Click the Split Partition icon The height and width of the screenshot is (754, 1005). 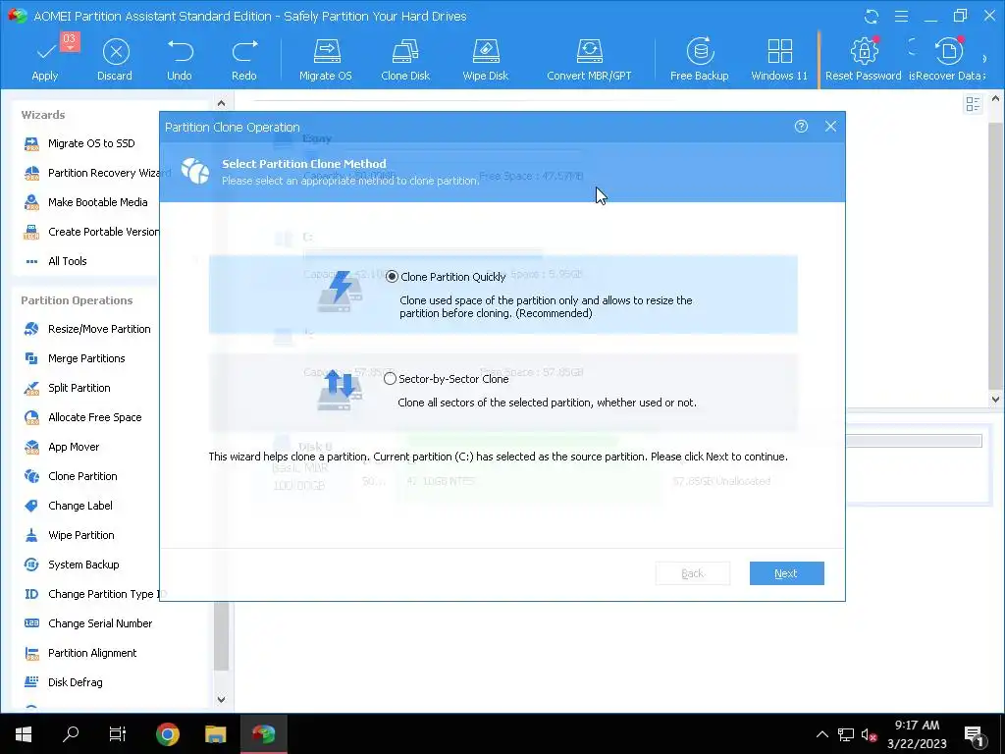pos(31,388)
